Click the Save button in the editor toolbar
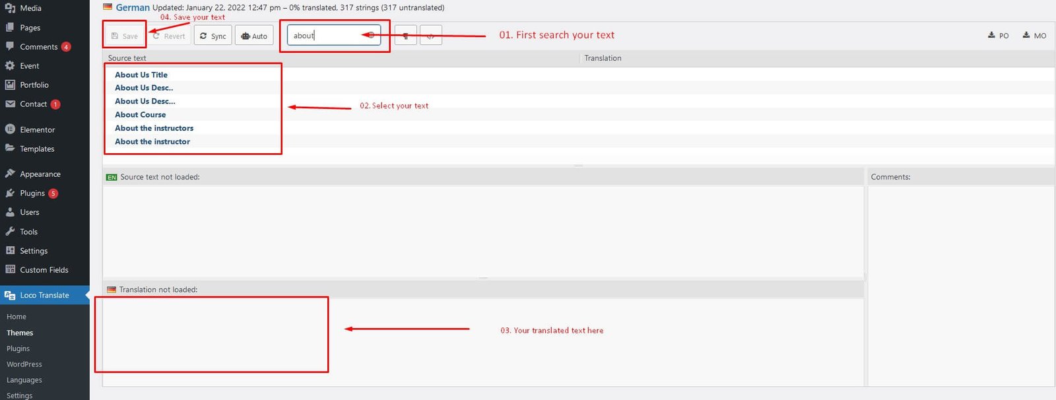The height and width of the screenshot is (400, 1056). [125, 36]
